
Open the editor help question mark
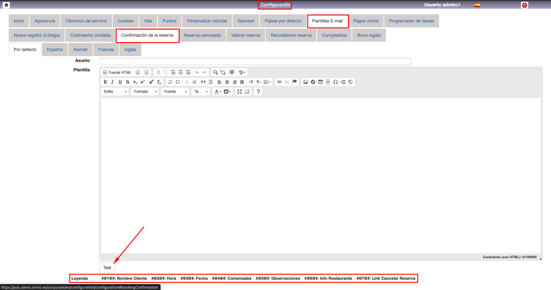pyautogui.click(x=258, y=92)
